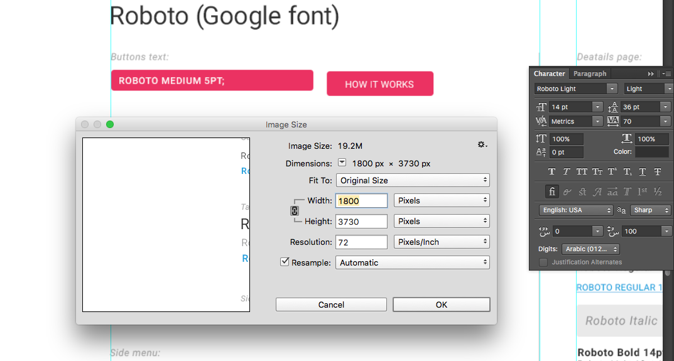The image size is (674, 361).
Task: Click baseline shift 0 pt field
Action: 566,152
